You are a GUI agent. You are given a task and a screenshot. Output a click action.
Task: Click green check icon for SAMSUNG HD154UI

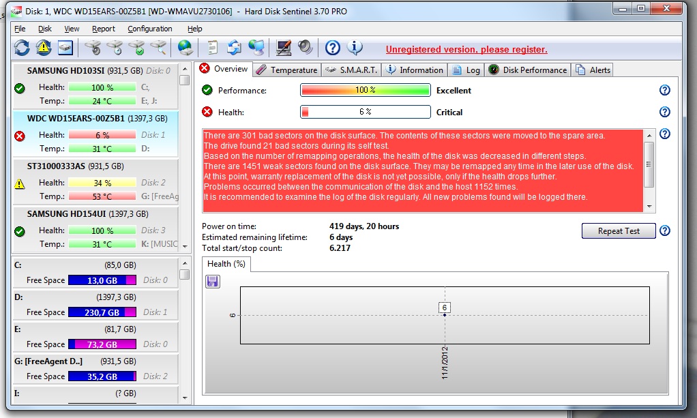20,232
